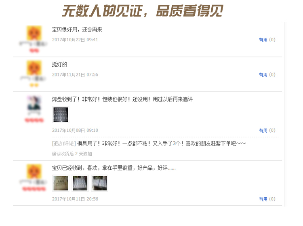This screenshot has height=226, width=303.
Task: Click the 2017年10月08日 09:10 timestamp
Action: pos(75,130)
